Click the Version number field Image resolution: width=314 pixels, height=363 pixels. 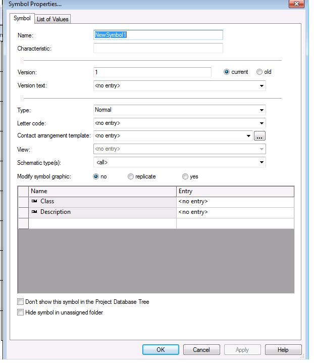tap(152, 72)
